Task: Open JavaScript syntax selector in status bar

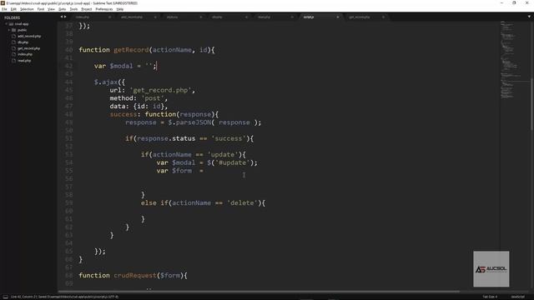Action: click(517, 297)
